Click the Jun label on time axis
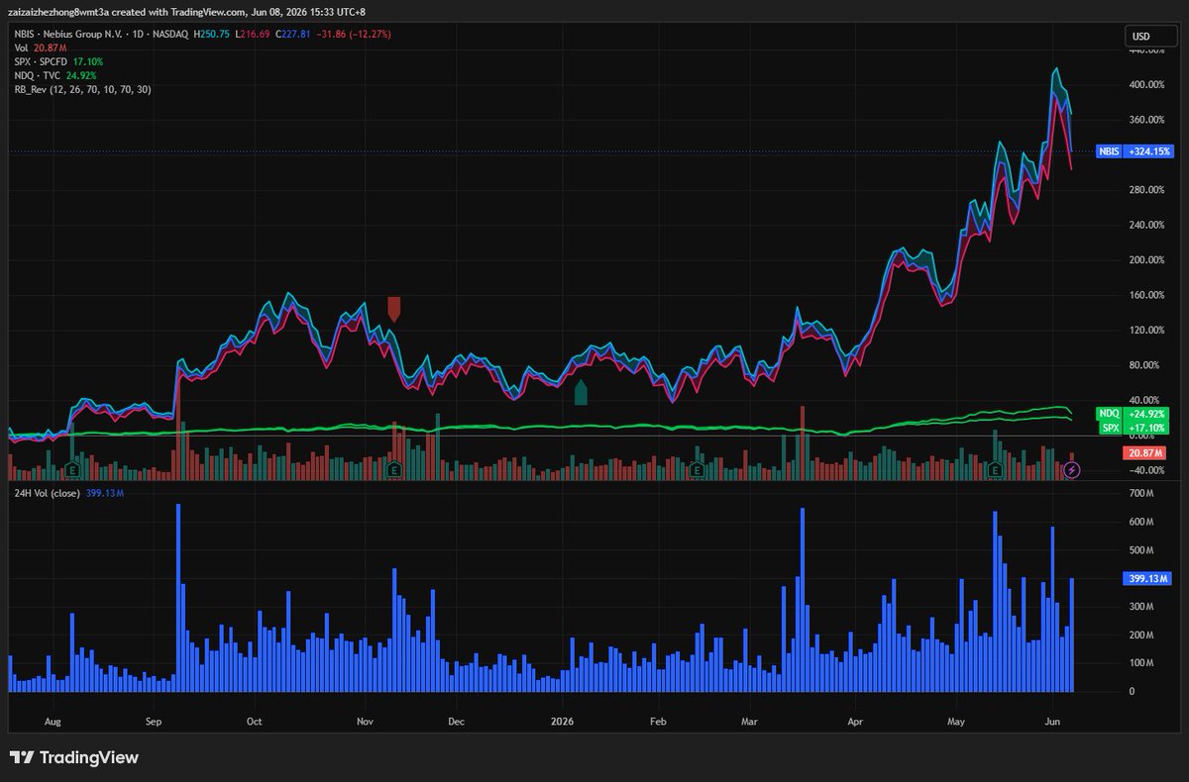The height and width of the screenshot is (782, 1189). tap(1052, 722)
